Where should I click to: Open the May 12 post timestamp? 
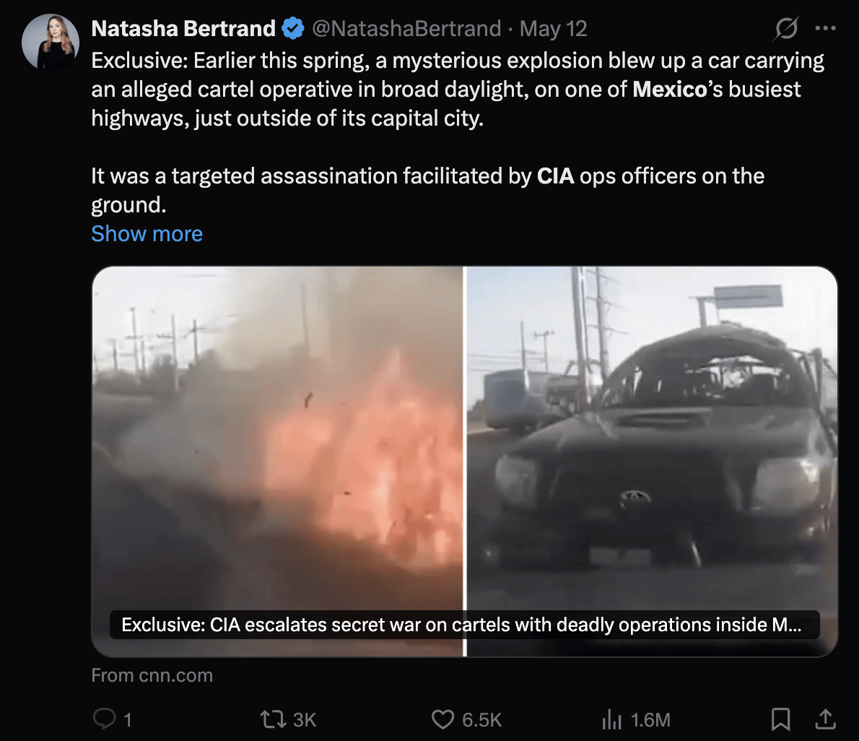click(x=553, y=28)
